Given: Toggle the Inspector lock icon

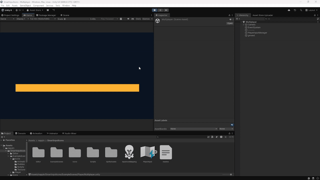Looking at the screenshot, I should [229, 15].
